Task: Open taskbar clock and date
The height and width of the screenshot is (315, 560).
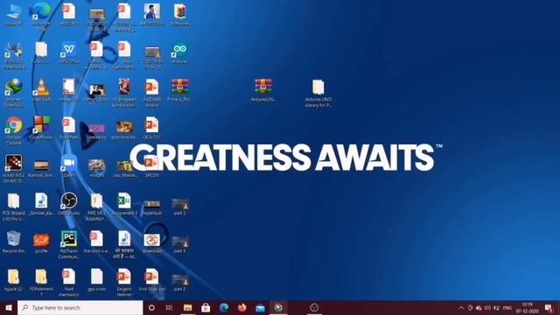Action: [x=527, y=307]
